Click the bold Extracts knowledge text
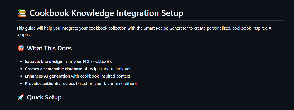This screenshot has width=294, height=110. [x=44, y=61]
